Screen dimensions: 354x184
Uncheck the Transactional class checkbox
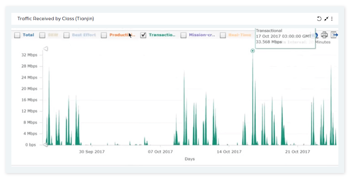pos(143,35)
